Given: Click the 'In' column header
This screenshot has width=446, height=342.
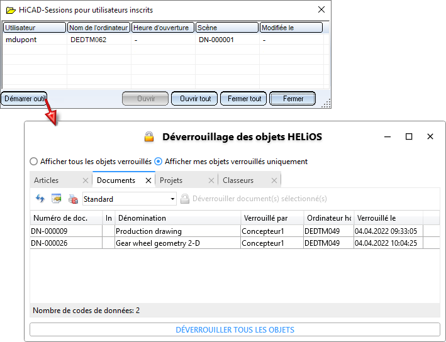Looking at the screenshot, I should [x=109, y=218].
